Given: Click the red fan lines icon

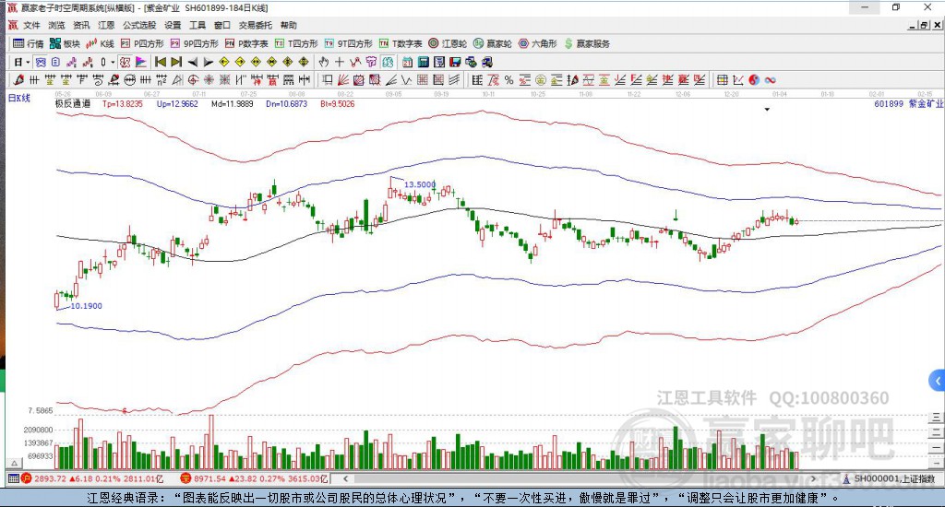Looking at the screenshot, I should pos(343,79).
